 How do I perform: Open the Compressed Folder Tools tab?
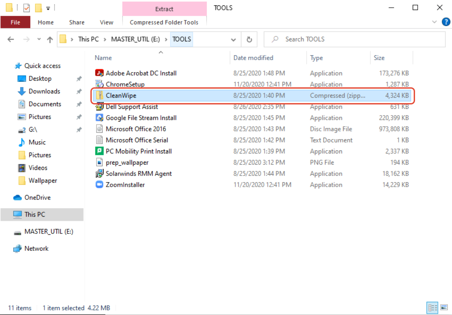pyautogui.click(x=164, y=22)
